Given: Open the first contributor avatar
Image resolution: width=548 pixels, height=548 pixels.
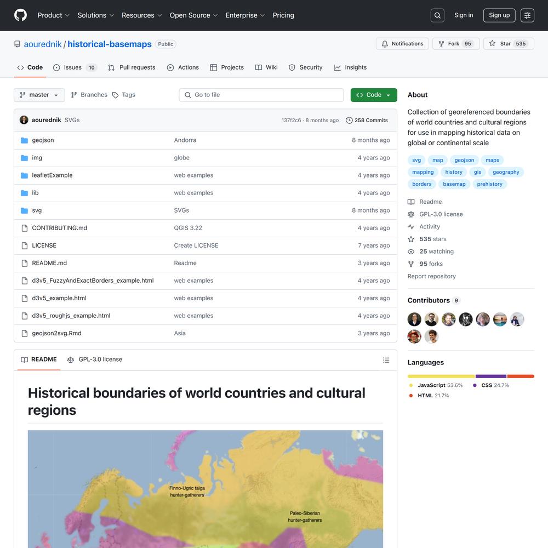Looking at the screenshot, I should point(414,319).
